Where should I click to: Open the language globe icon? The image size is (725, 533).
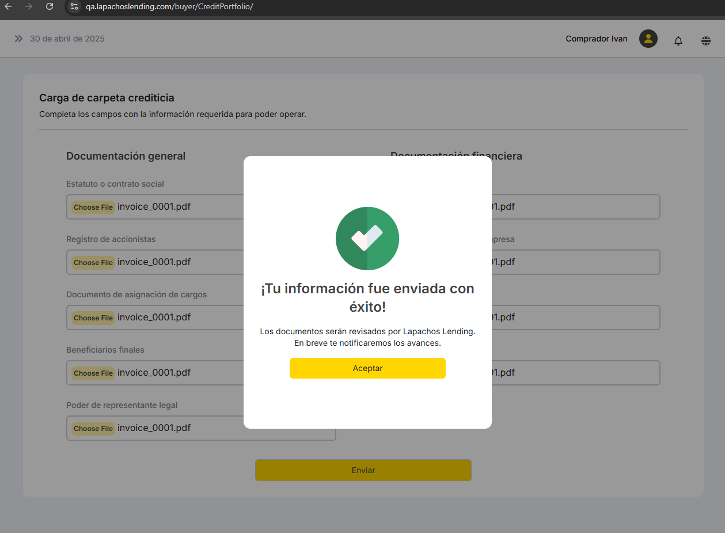706,41
